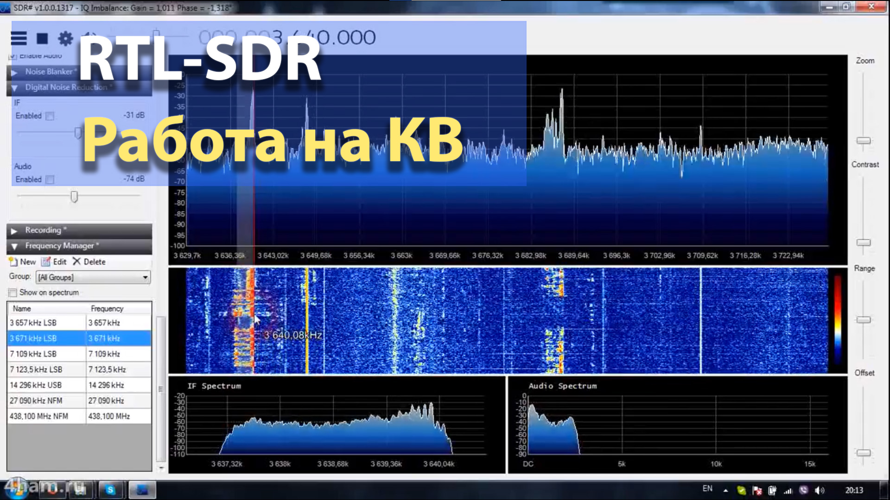Expand the Noise Blanker panel
The image size is (890, 500).
(x=14, y=71)
